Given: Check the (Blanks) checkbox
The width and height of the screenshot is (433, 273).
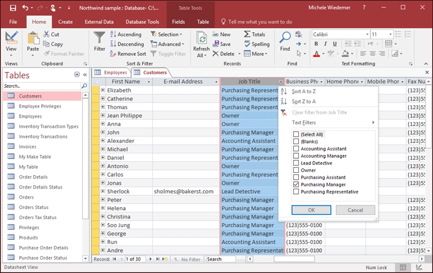Looking at the screenshot, I should click(x=296, y=141).
